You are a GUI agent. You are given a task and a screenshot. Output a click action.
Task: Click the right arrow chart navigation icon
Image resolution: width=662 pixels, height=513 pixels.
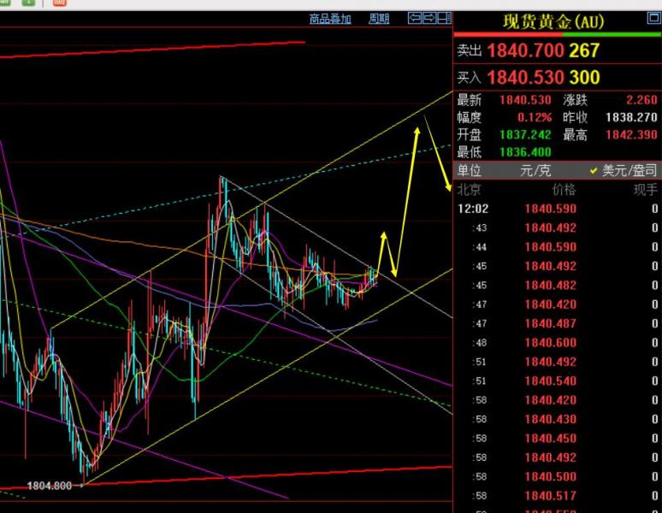[429, 18]
